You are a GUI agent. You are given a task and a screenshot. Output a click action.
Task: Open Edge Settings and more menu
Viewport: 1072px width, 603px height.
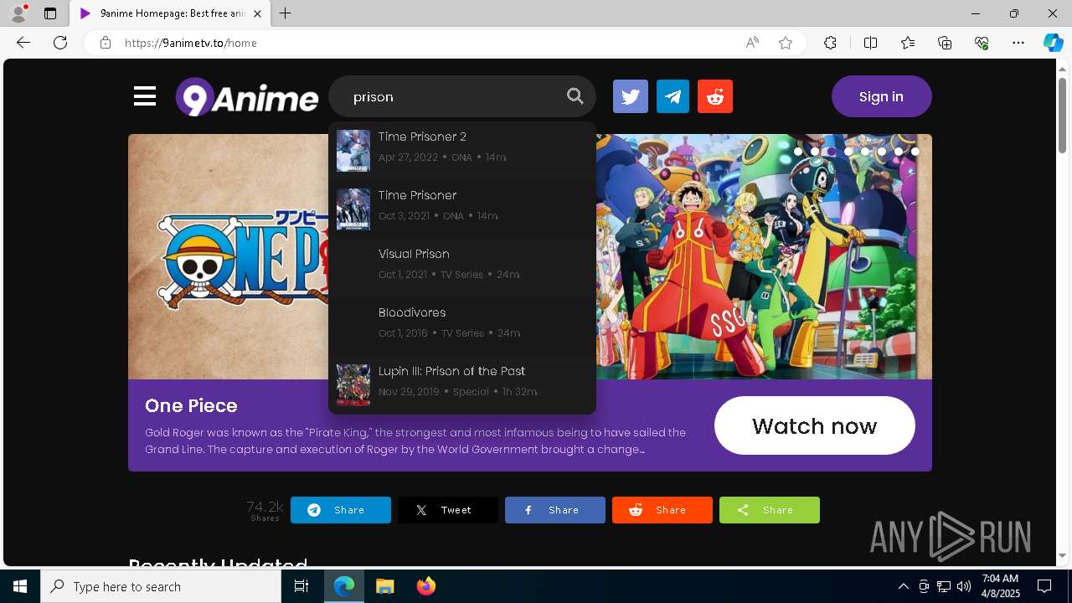pyautogui.click(x=1018, y=43)
